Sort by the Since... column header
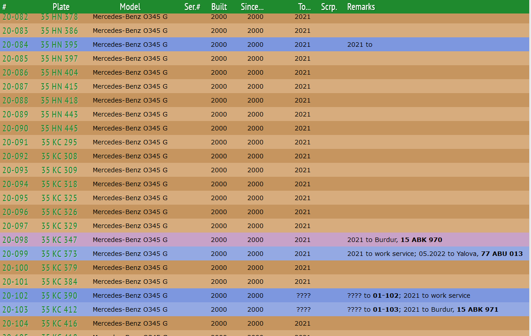The height and width of the screenshot is (336, 531). [x=252, y=7]
